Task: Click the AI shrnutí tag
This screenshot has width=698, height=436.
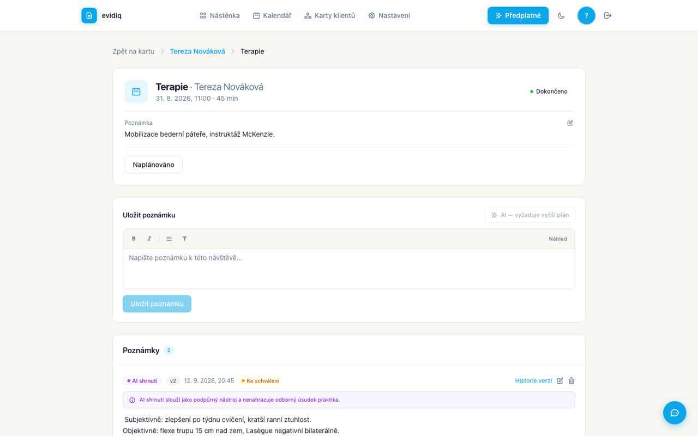Action: (x=142, y=380)
